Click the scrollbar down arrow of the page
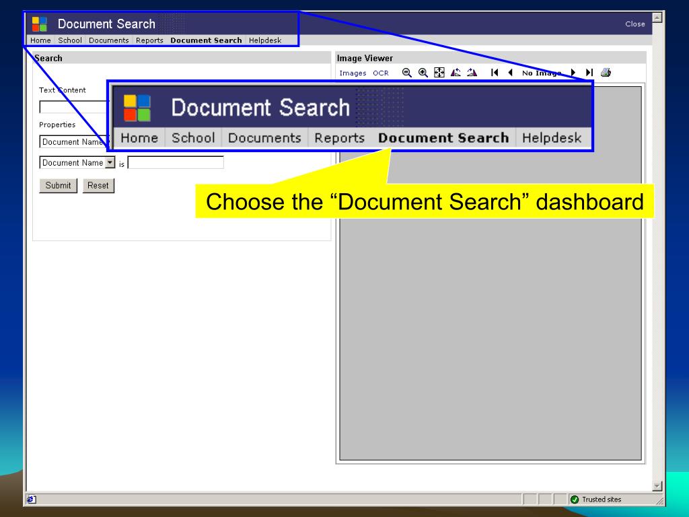 pyautogui.click(x=657, y=486)
